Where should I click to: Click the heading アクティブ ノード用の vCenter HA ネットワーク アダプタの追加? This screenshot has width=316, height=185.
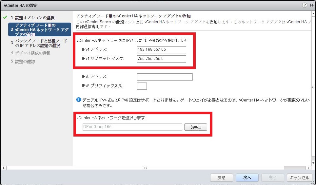134,16
